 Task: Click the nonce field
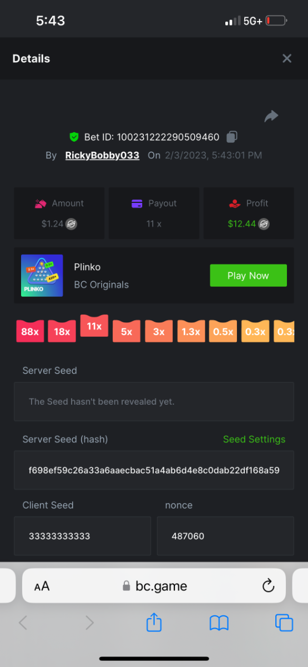[225, 536]
